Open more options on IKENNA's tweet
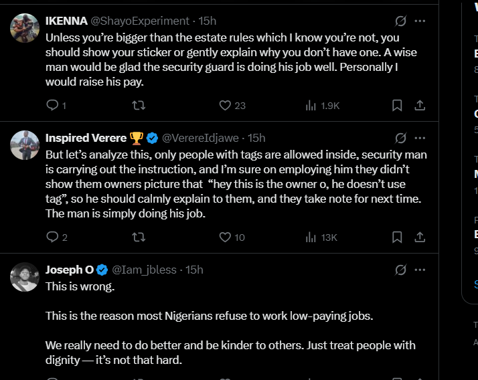This screenshot has height=380, width=478. tap(420, 21)
